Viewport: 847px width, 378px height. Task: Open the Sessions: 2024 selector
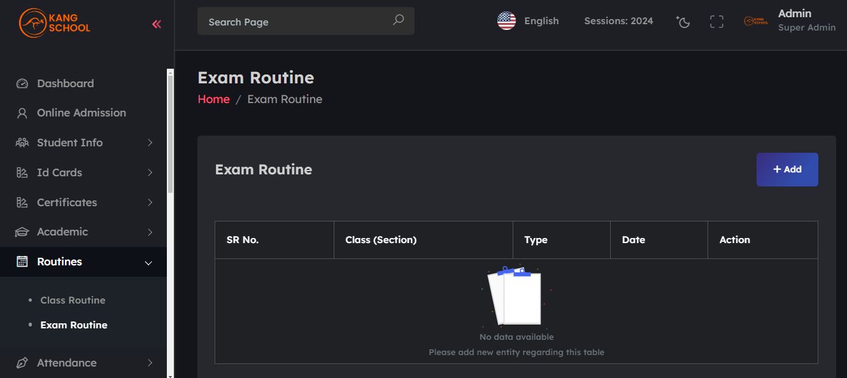618,21
